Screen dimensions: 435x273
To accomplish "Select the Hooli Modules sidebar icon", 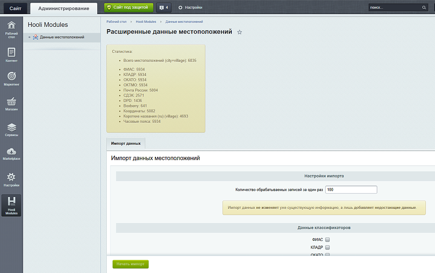I will pyautogui.click(x=11, y=205).
